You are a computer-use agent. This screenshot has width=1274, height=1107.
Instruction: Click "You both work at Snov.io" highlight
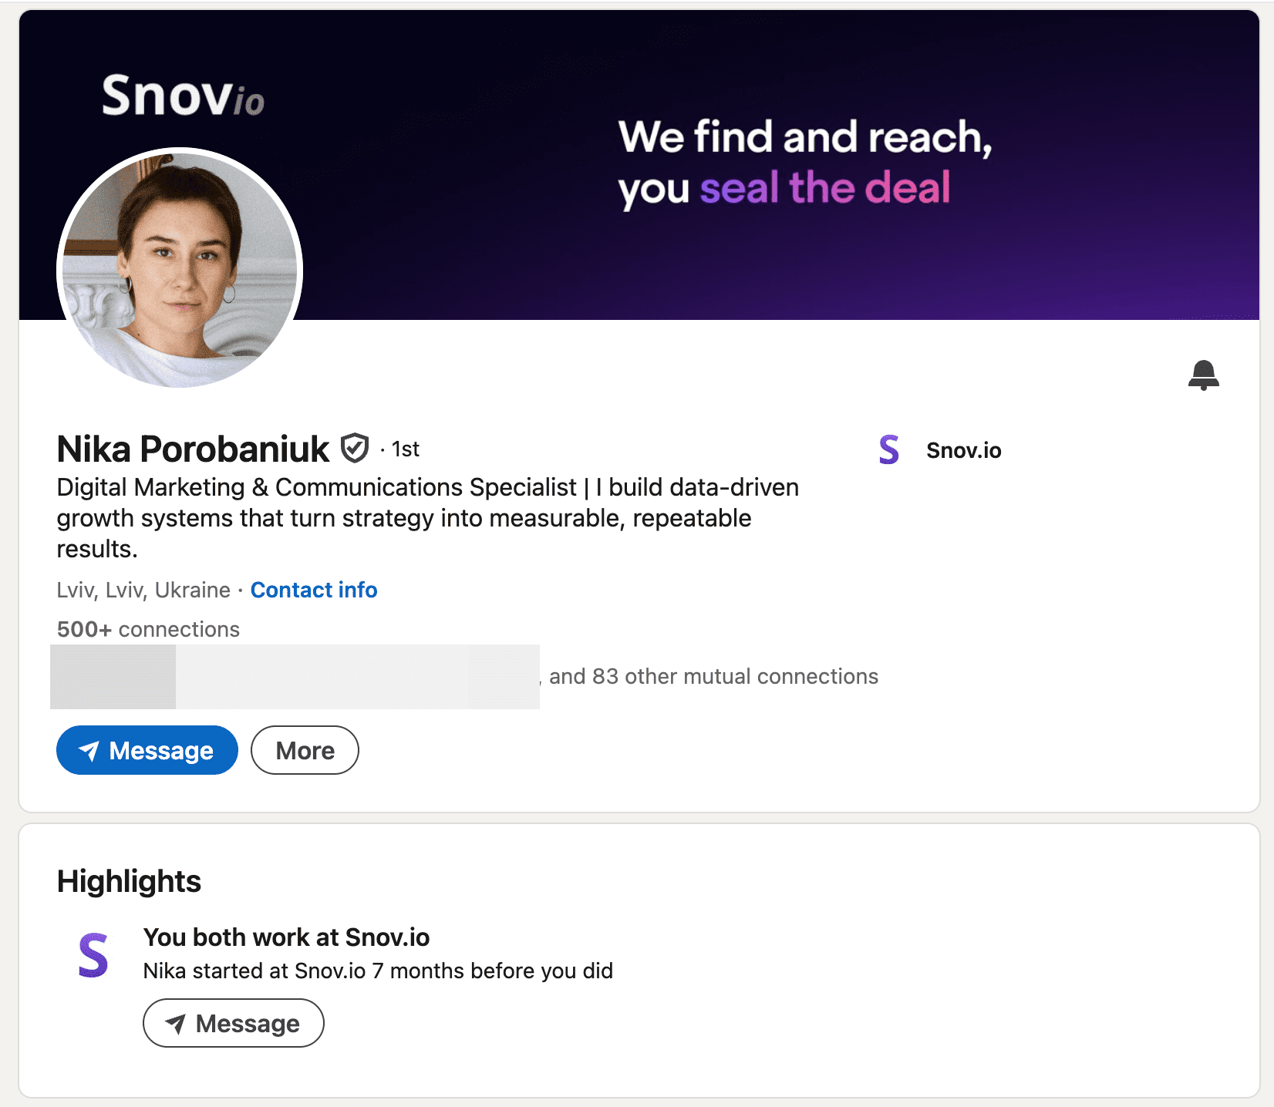(x=286, y=937)
